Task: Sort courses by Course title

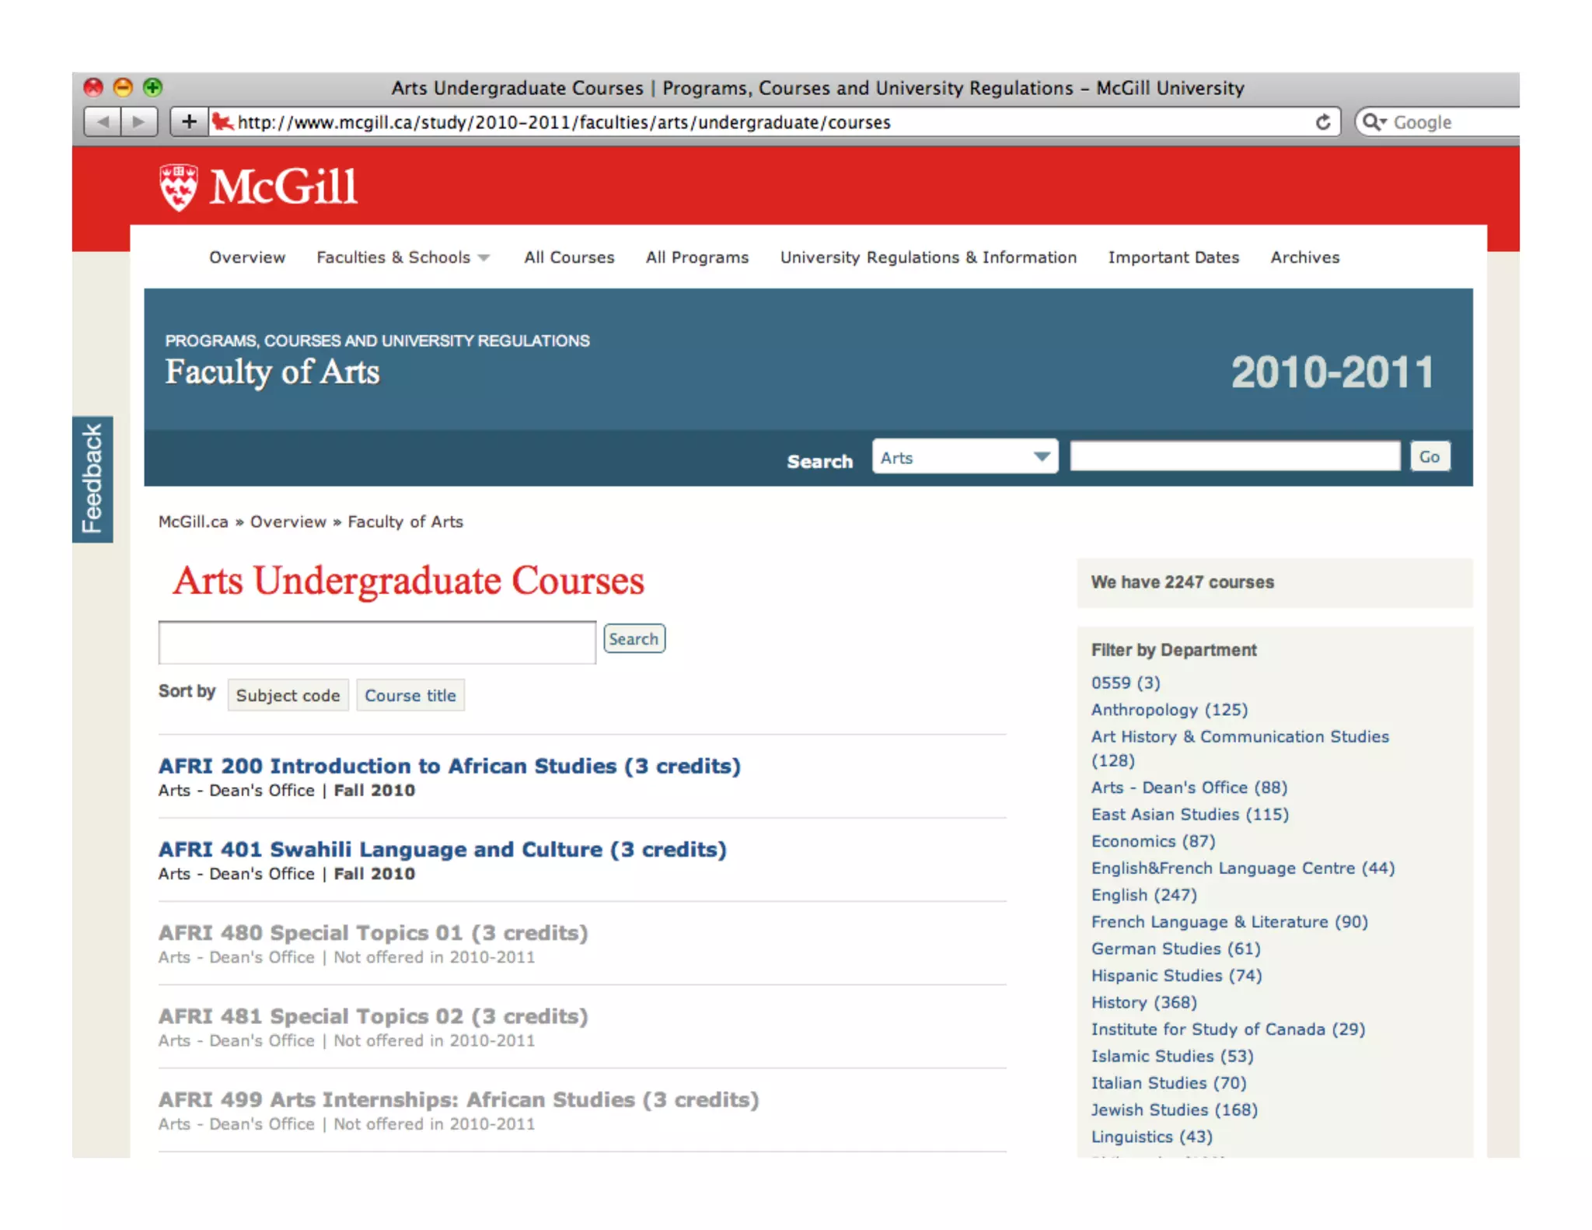Action: [410, 695]
